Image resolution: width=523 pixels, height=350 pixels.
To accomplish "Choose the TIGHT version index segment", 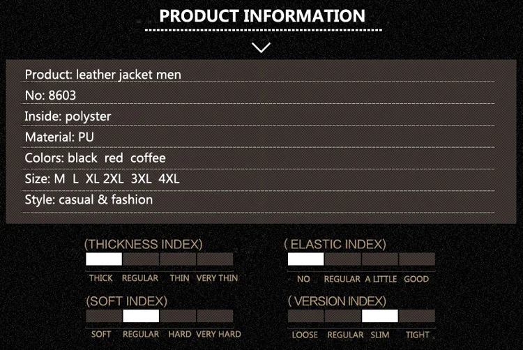I will 417,316.
